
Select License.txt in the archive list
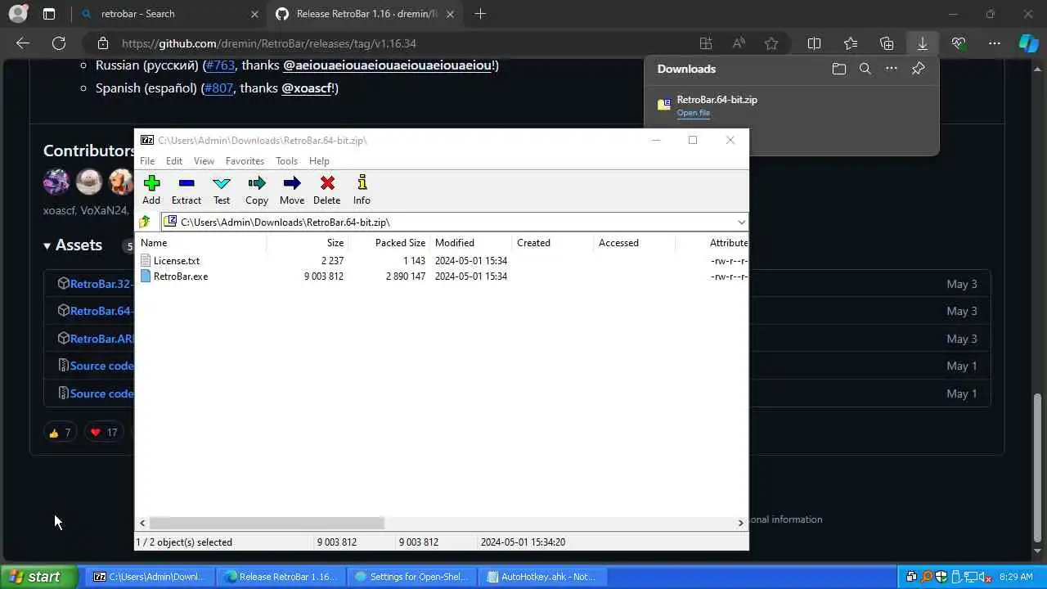177,261
